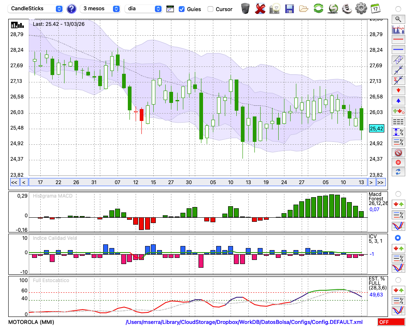Click the bar chart icon in chart corner

[x=17, y=25]
